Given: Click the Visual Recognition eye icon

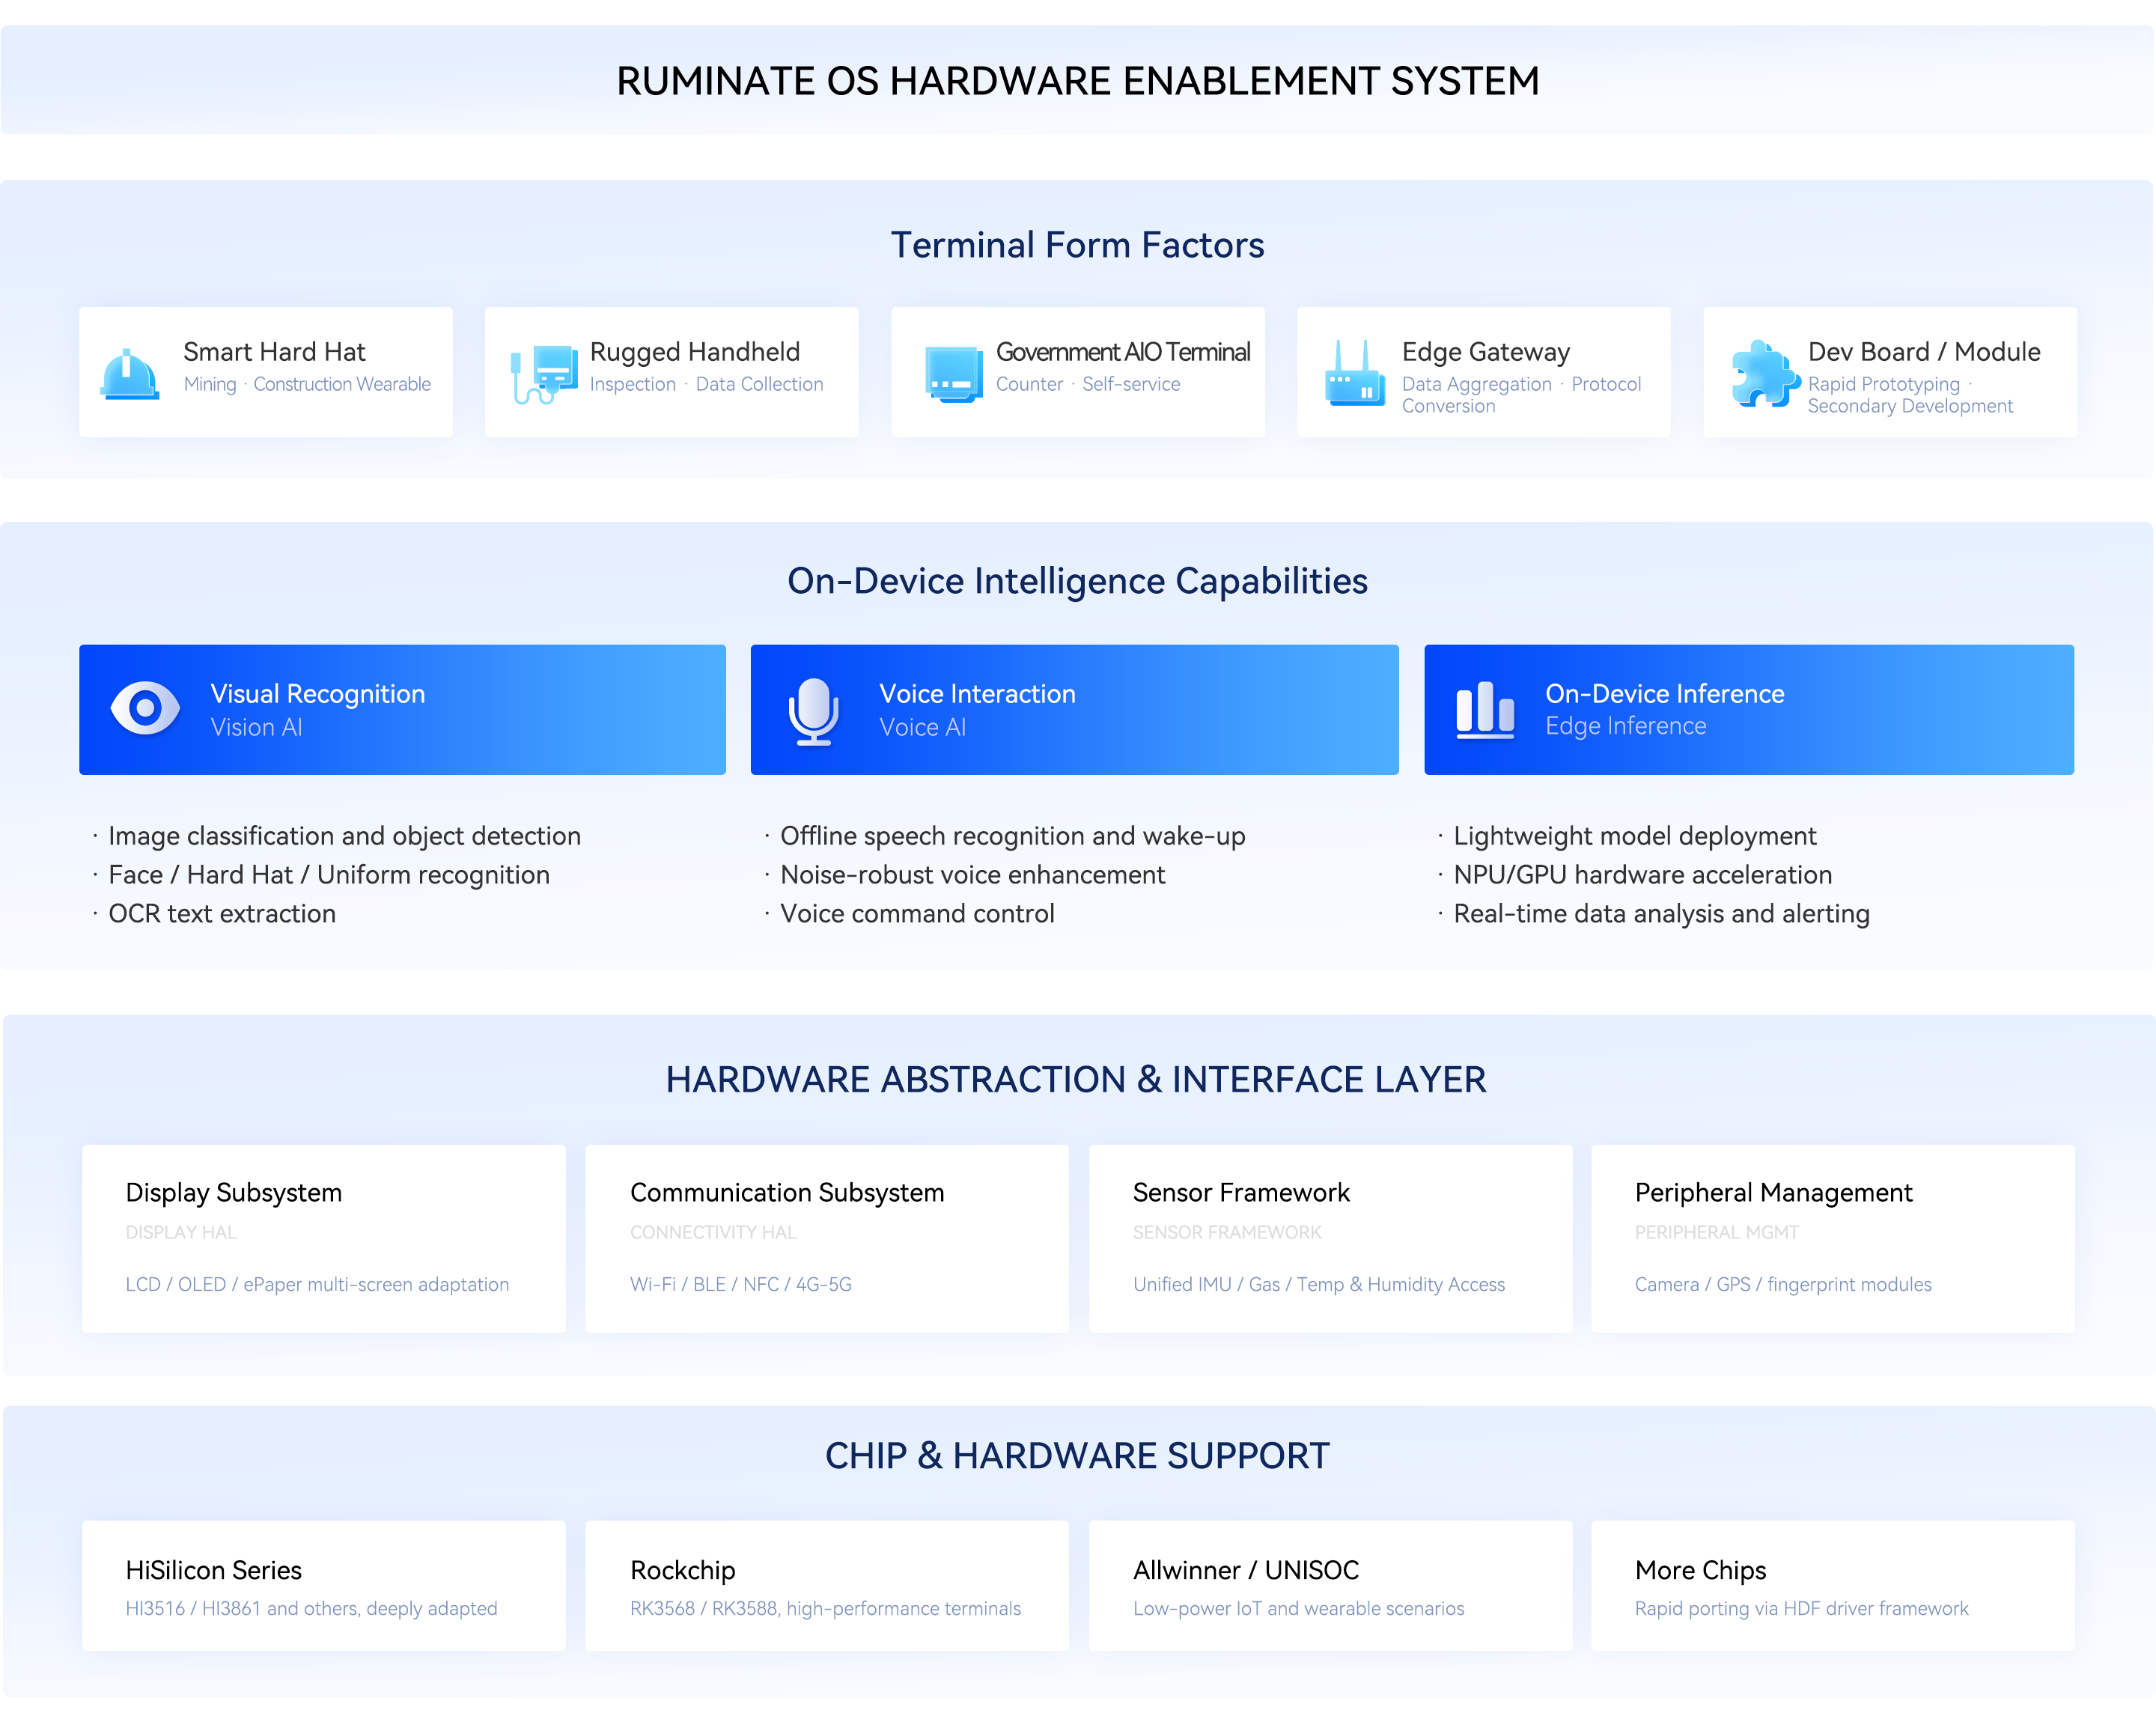Looking at the screenshot, I should tap(145, 709).
